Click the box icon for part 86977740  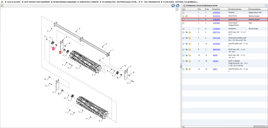click(x=189, y=32)
